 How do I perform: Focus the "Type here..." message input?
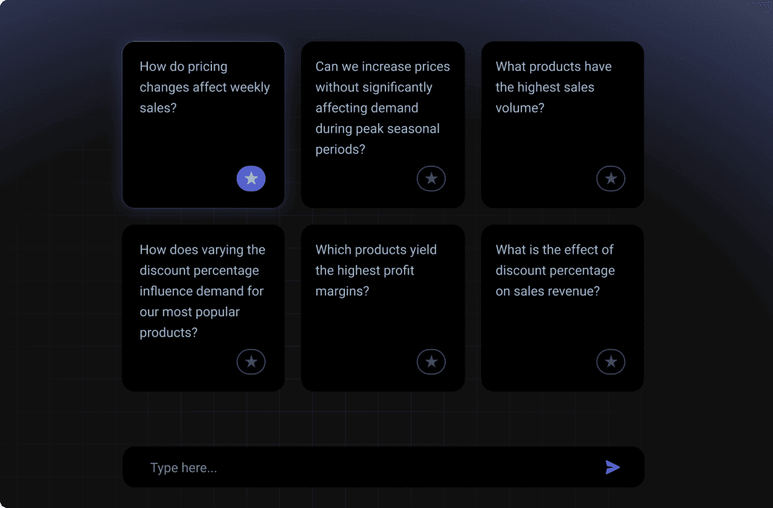[x=366, y=468]
